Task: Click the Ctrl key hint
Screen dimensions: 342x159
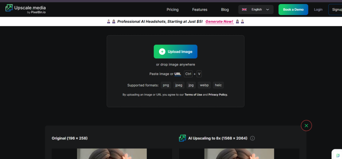Action: coord(188,74)
